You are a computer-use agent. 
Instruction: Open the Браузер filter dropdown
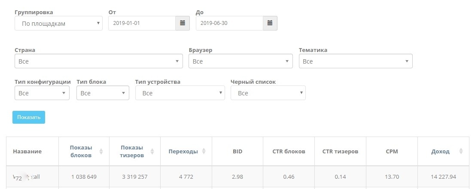[241, 61]
